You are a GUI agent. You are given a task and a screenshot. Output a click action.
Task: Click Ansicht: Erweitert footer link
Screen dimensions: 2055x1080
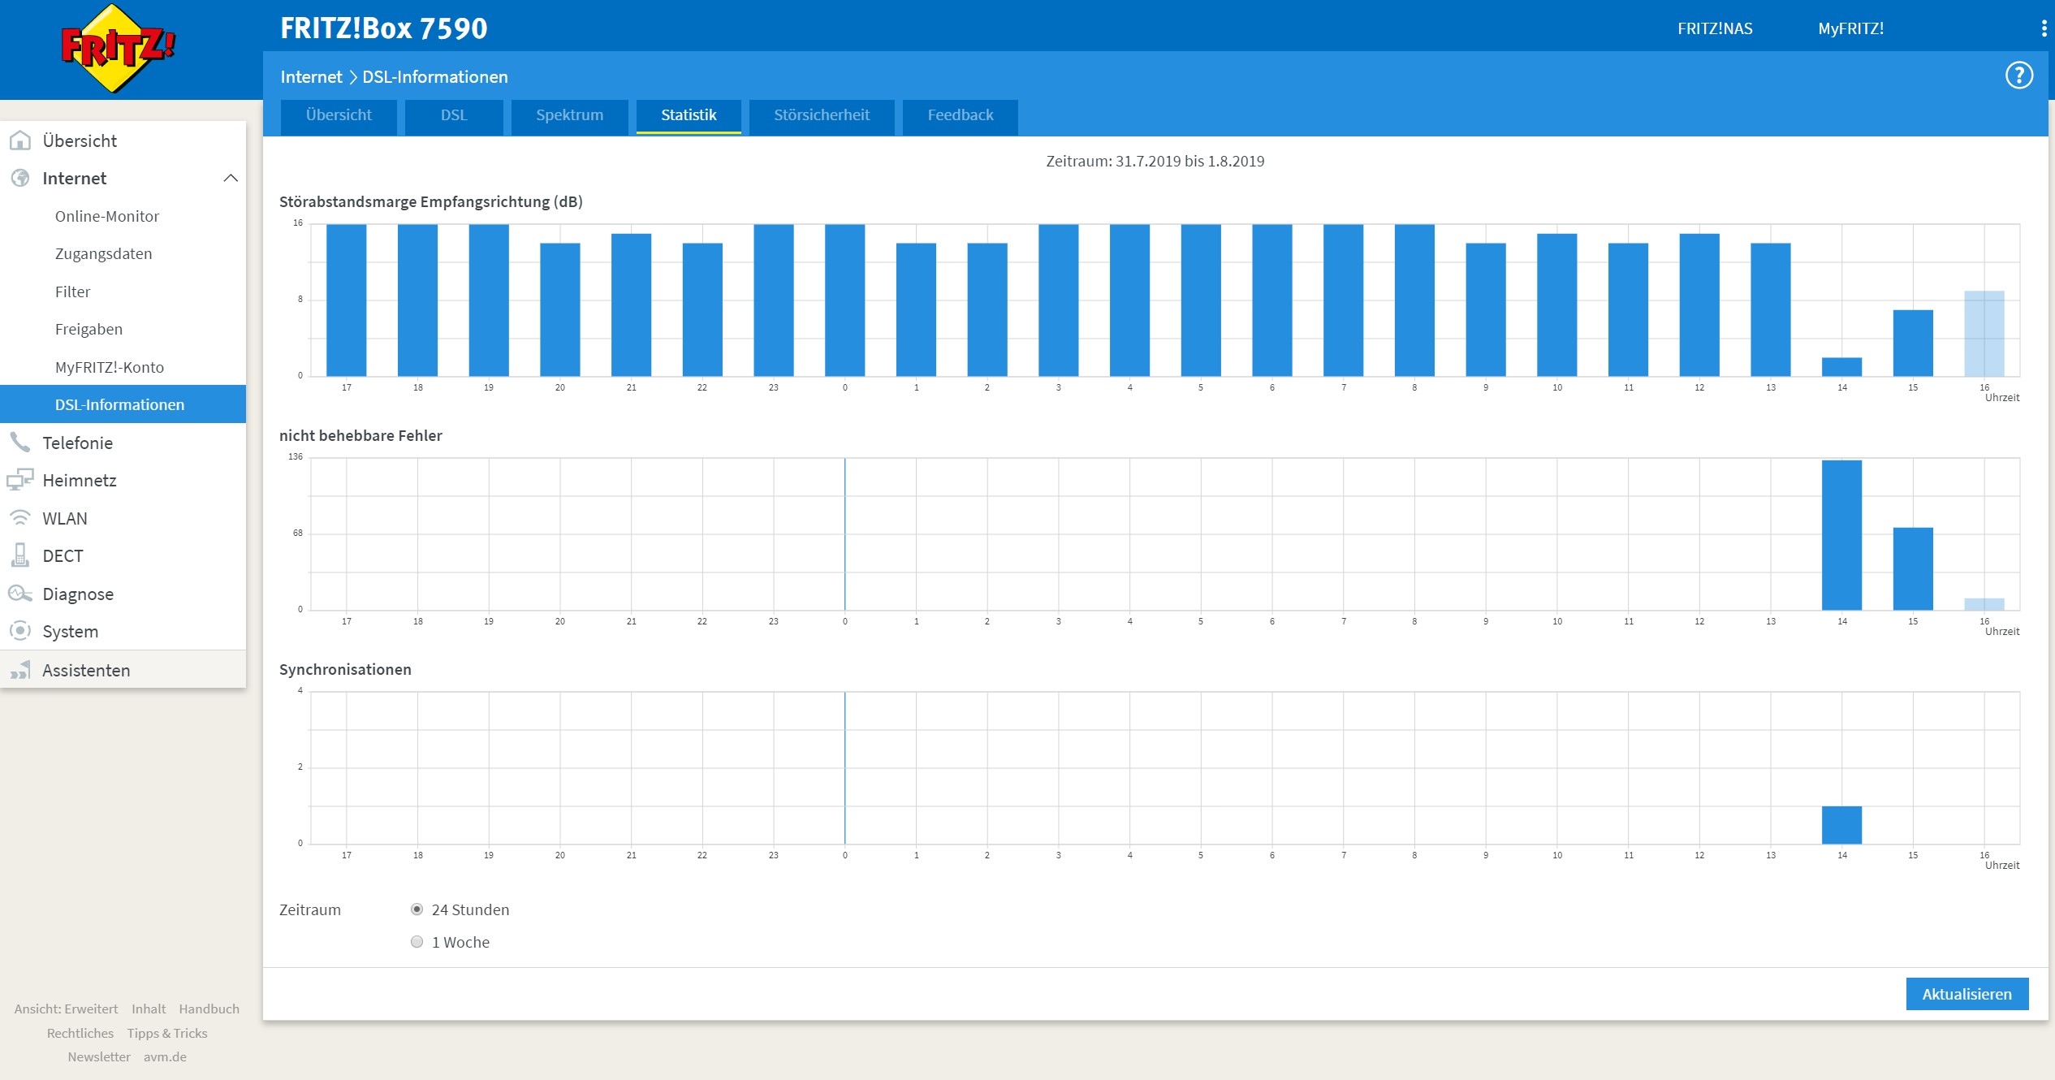(66, 1009)
